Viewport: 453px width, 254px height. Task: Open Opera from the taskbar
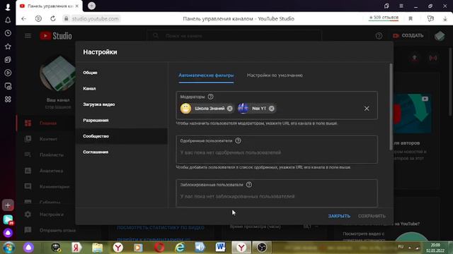tap(159, 247)
